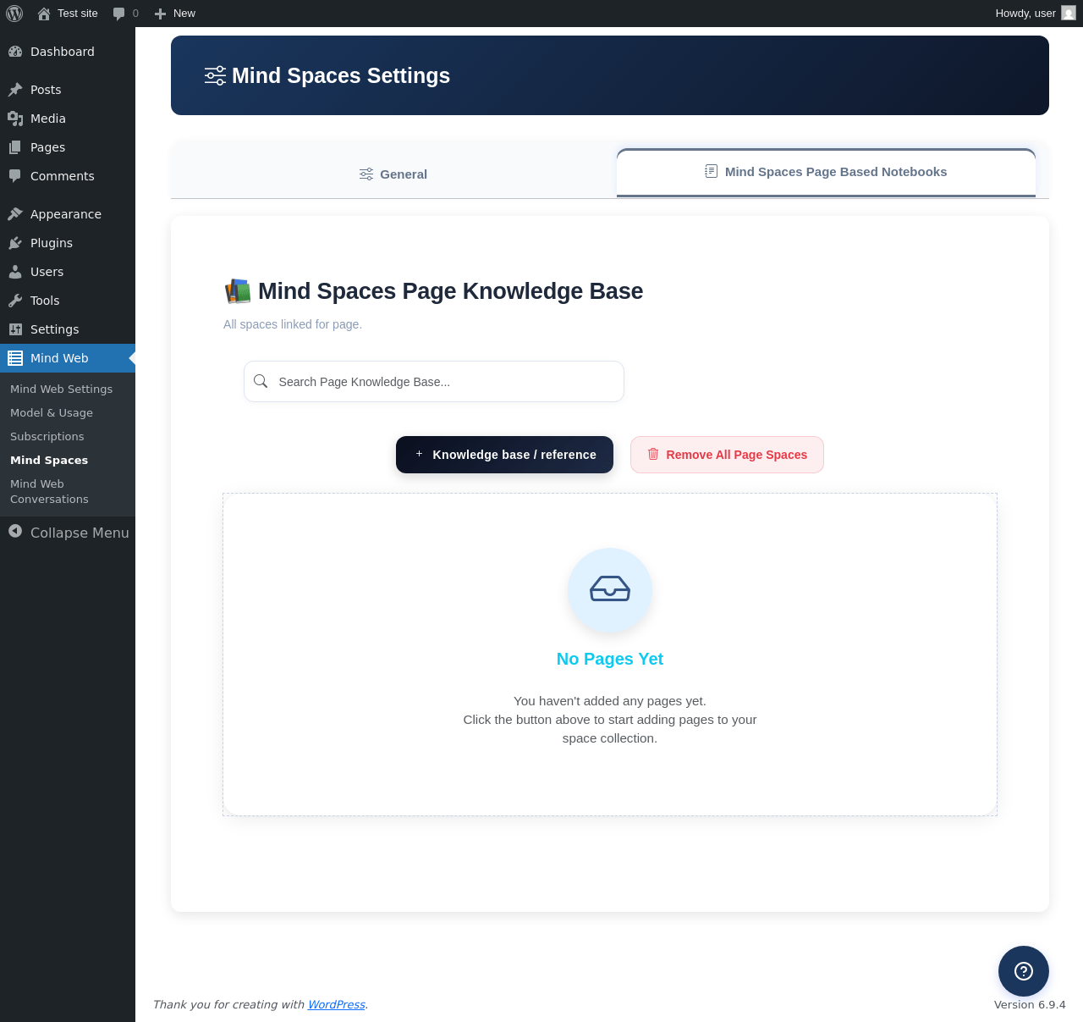
Task: Collapse the admin sidebar menu
Action: 68,532
